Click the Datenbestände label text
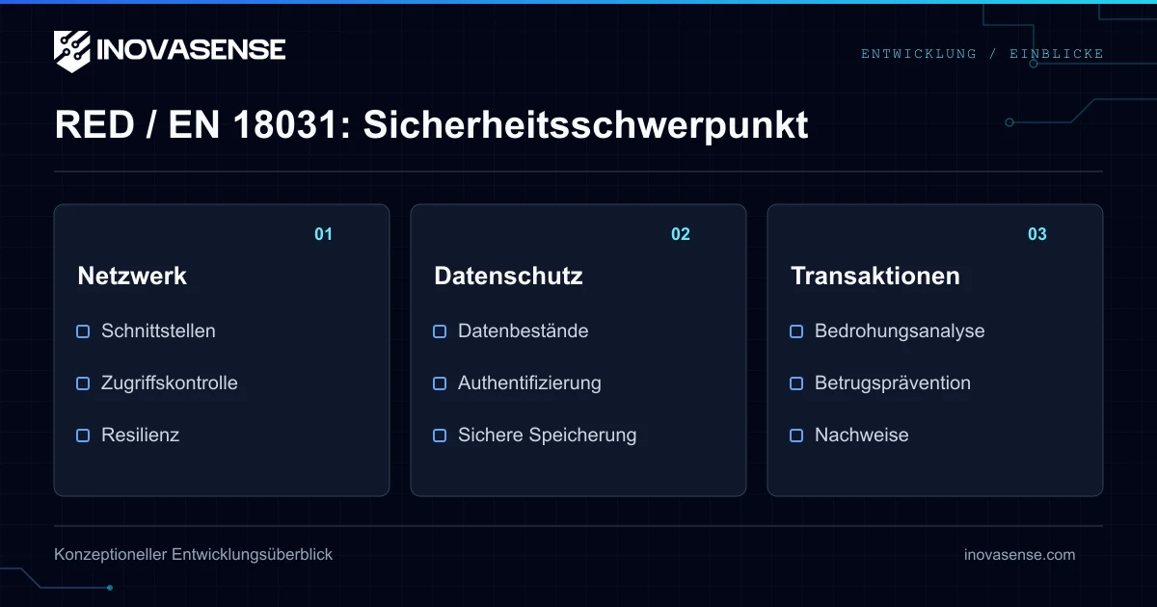 pyautogui.click(x=523, y=330)
